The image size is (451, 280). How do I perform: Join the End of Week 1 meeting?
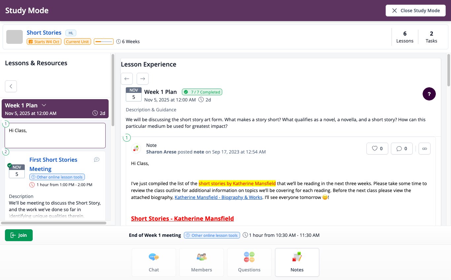(x=19, y=235)
